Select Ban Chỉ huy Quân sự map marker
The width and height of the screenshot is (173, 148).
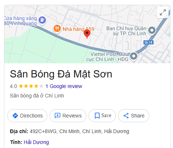(152, 31)
